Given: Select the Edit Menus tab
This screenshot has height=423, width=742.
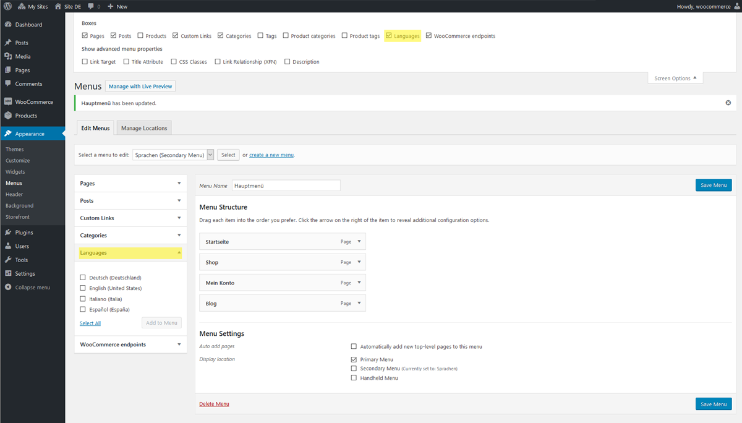Looking at the screenshot, I should click(x=95, y=128).
